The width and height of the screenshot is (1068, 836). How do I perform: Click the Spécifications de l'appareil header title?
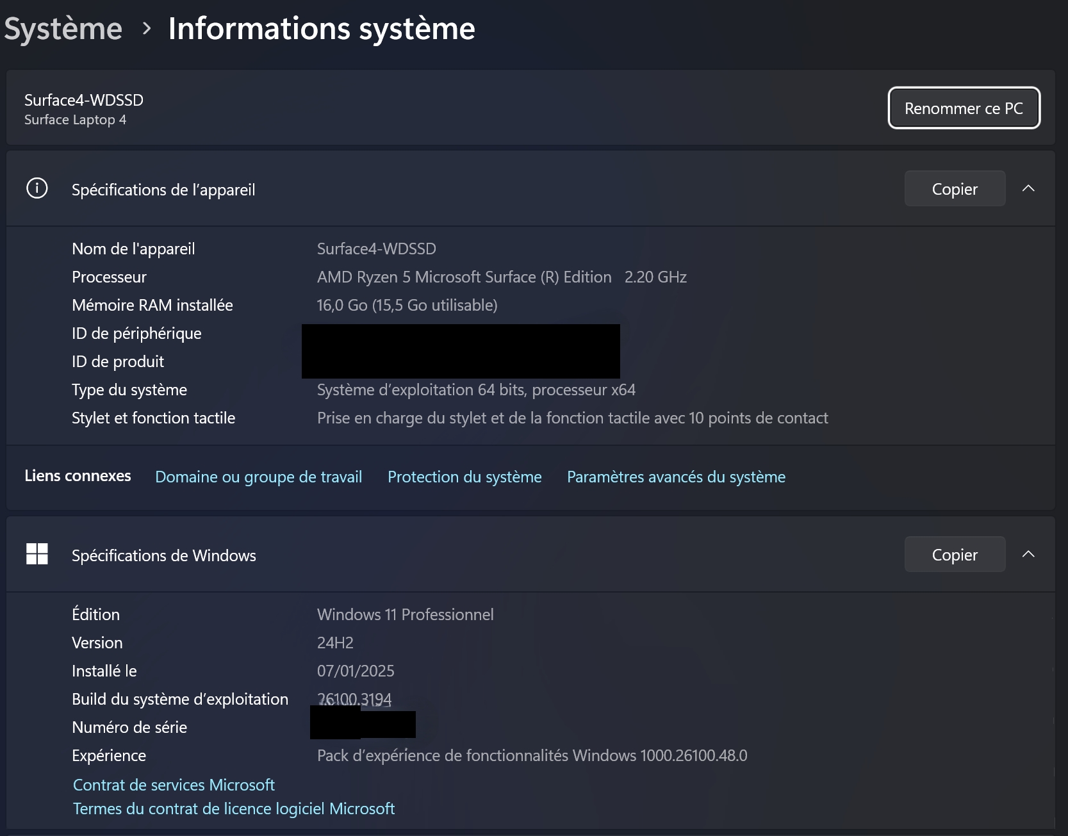pyautogui.click(x=163, y=190)
